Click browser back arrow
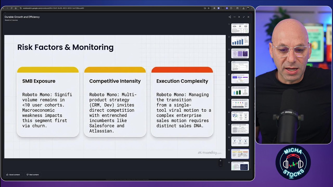The height and width of the screenshot is (187, 333). (x=3, y=8)
